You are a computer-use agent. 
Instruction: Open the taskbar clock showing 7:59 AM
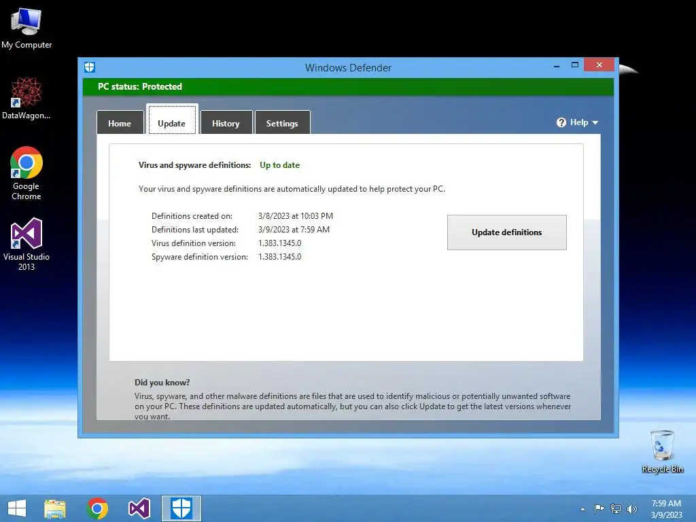coord(666,508)
